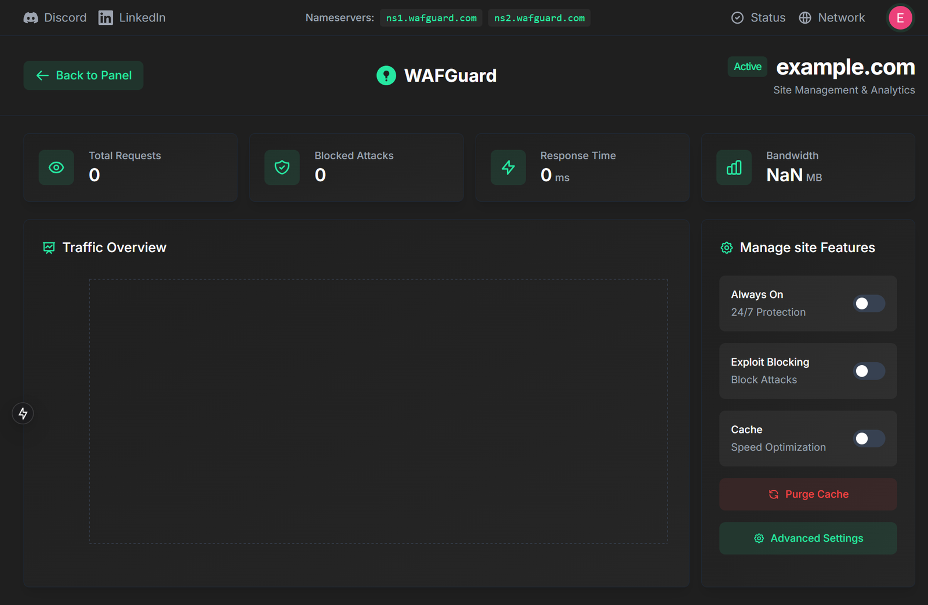Click the Blocked Attacks shield icon
Viewport: 928px width, 605px height.
click(282, 167)
